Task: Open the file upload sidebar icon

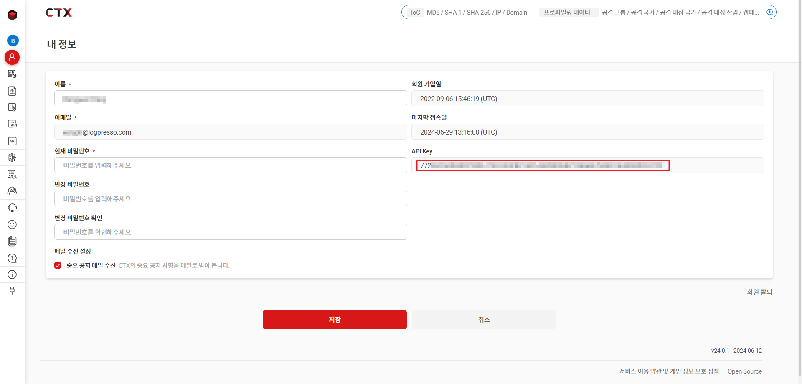Action: coord(12,91)
